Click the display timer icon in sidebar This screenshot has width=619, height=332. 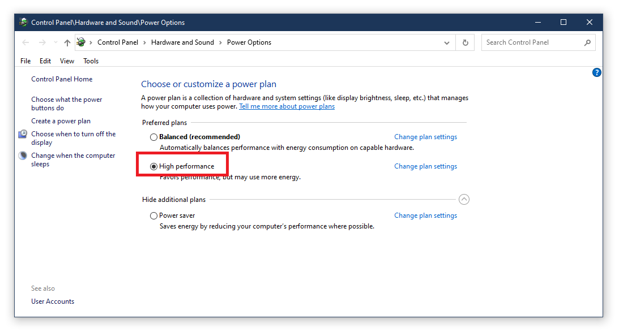coord(23,134)
